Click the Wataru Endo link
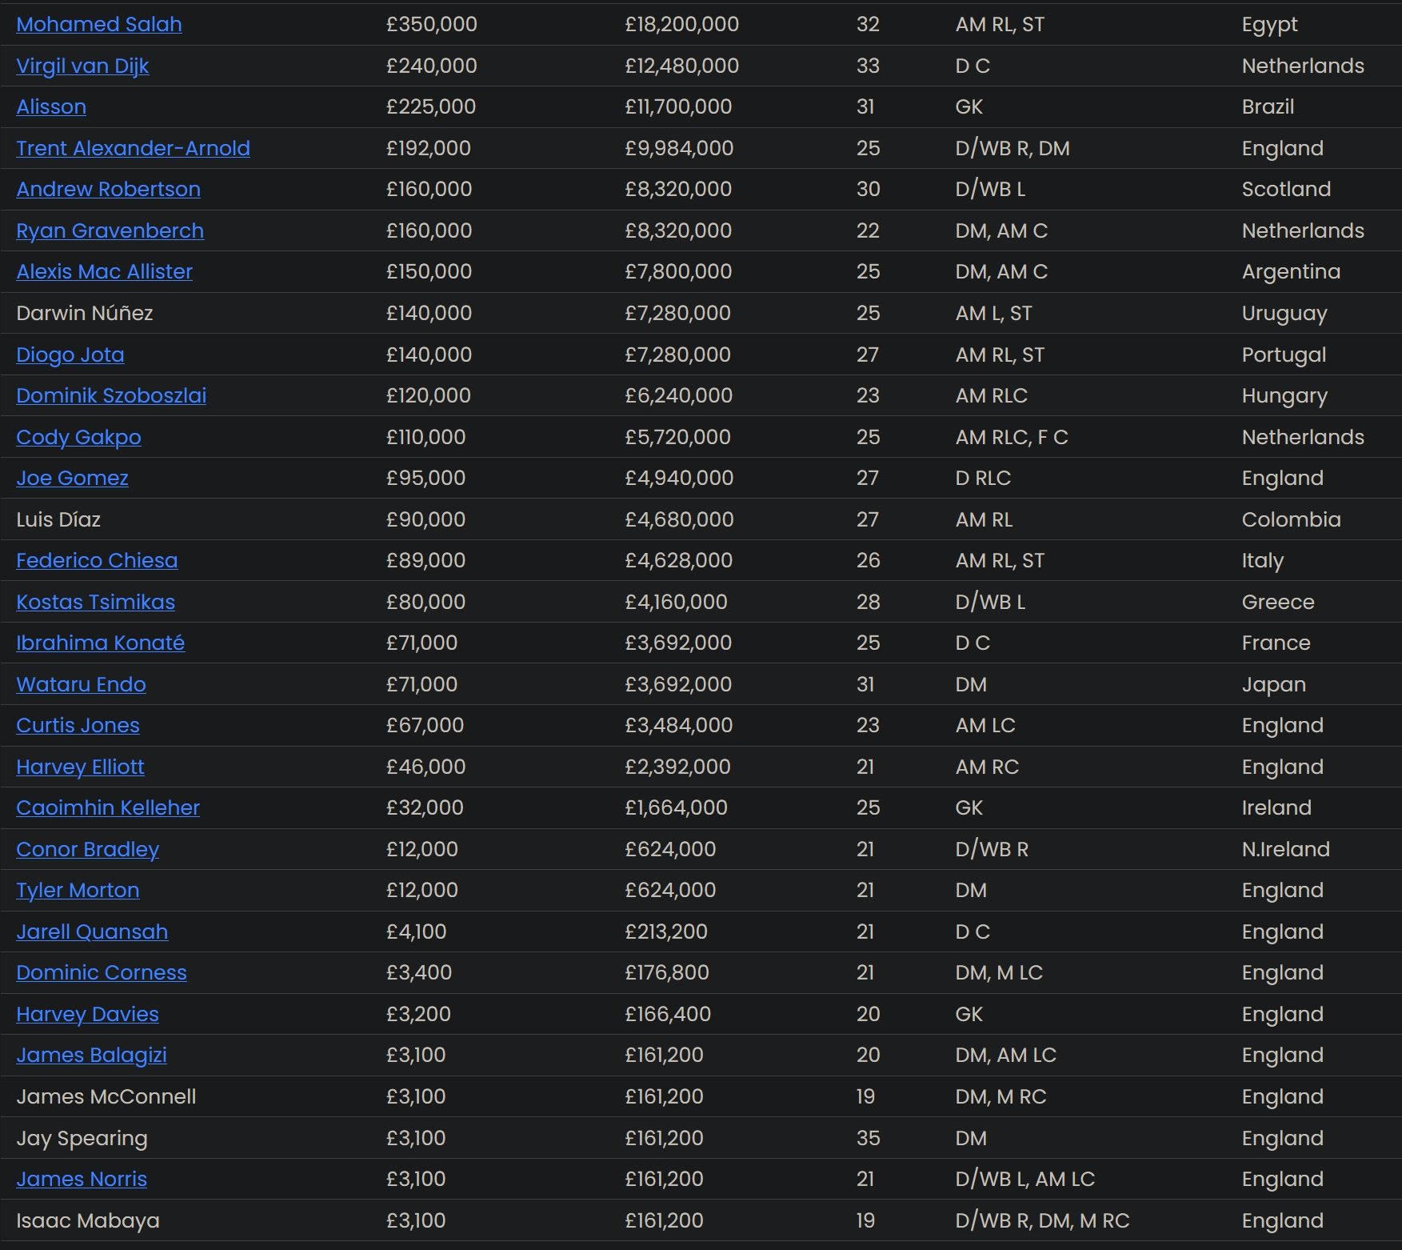1402x1250 pixels. [x=81, y=684]
